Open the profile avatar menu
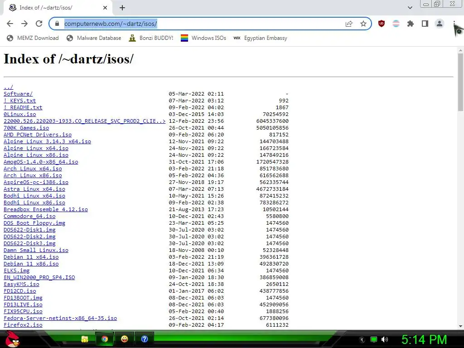Viewport: 464px width, 348px height. point(440,24)
